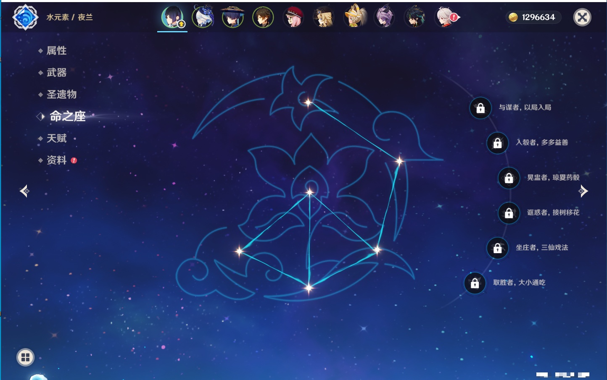Viewport: 607px width, 380px height.
Task: Select the 命之座 constellation page
Action: click(x=67, y=116)
